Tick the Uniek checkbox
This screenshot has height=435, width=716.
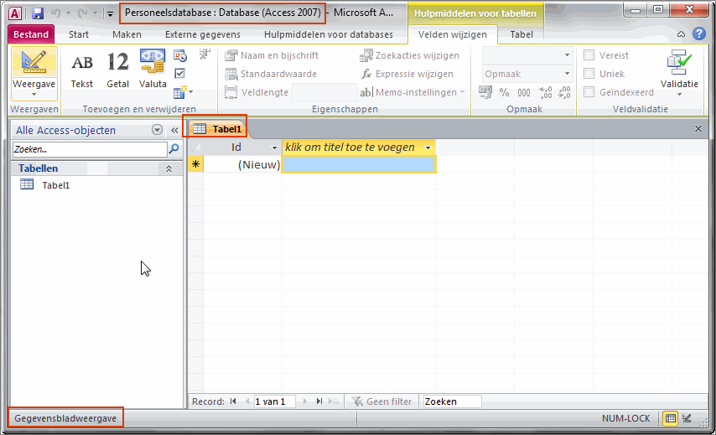(589, 74)
